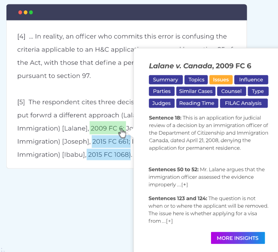Screen dimensions: 278x252
Task: Click the MORE INSIGHTS button
Action: (x=238, y=238)
